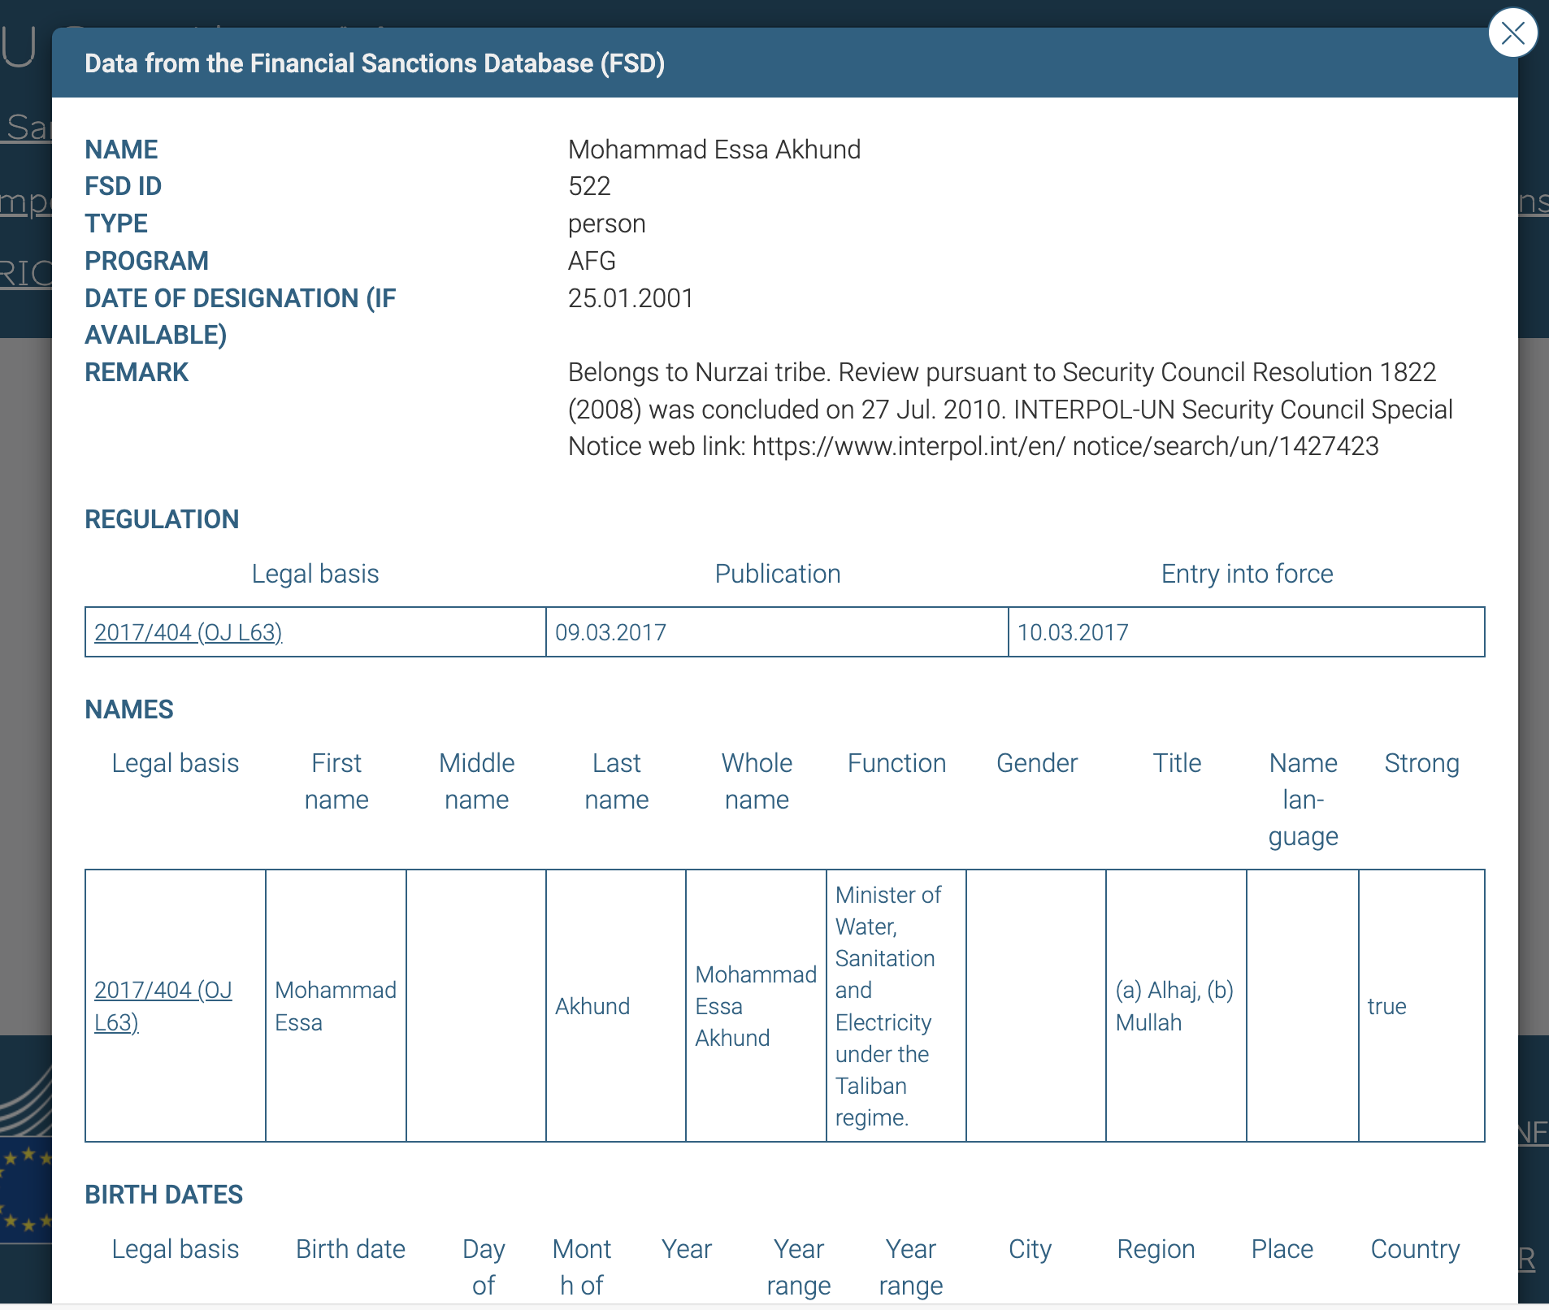Click the Birth date column header
This screenshot has height=1310, width=1549.
(x=350, y=1249)
